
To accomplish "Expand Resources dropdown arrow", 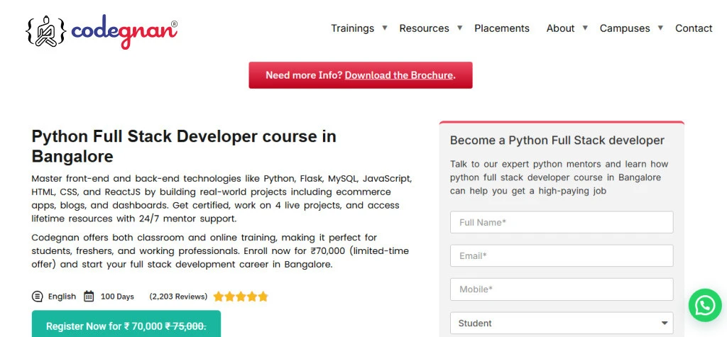I will (x=459, y=28).
